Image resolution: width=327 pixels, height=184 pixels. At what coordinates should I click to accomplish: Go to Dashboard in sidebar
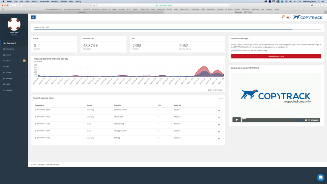coord(14,43)
